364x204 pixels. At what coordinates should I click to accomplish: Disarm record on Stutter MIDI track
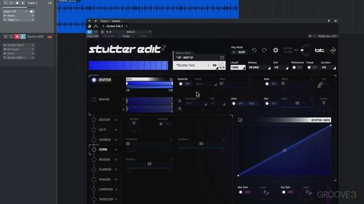tap(17, 36)
